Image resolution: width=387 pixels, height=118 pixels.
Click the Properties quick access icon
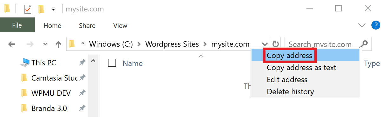[28, 9]
